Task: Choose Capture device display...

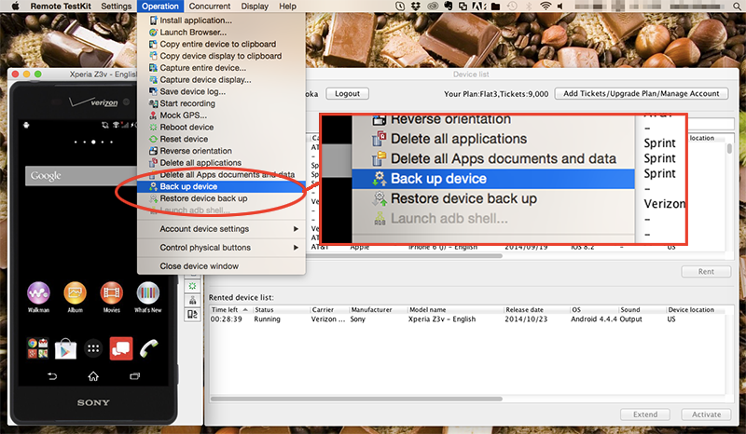Action: pos(221,80)
